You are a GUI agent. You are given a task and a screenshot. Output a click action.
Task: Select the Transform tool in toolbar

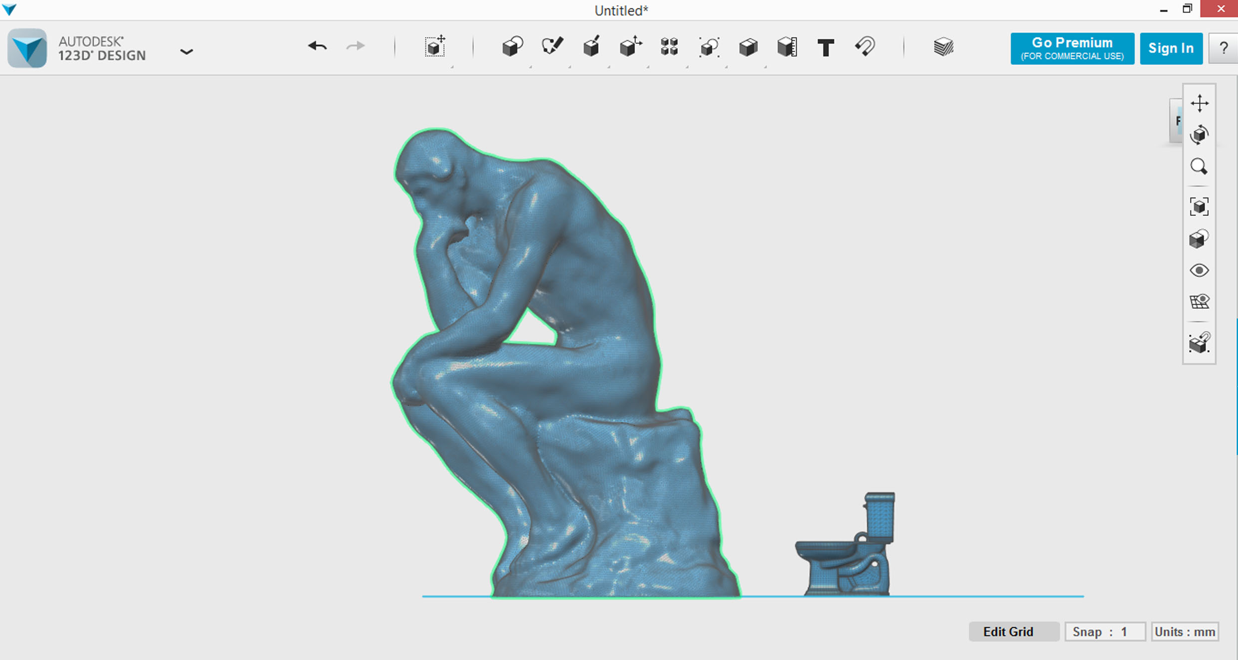435,47
